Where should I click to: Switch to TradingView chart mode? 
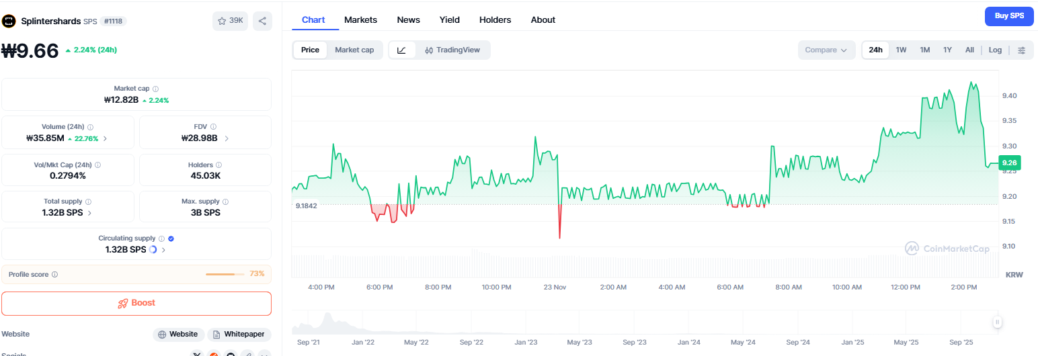point(452,50)
